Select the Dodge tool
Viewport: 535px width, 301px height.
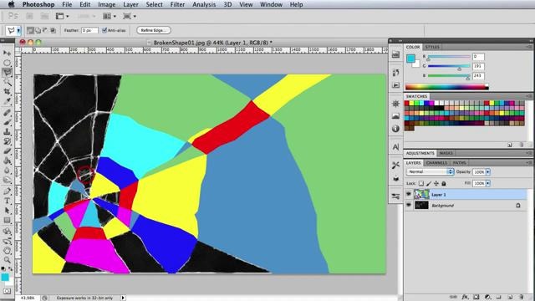7,180
